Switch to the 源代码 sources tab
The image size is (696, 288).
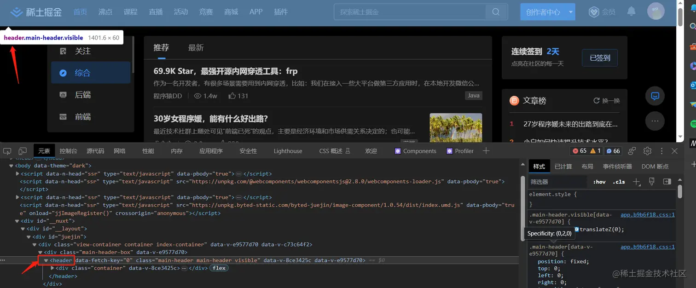95,151
